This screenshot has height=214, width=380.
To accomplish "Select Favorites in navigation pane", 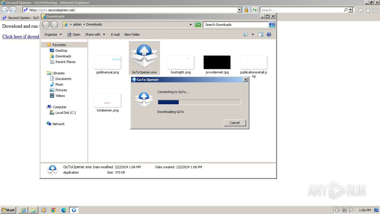I will click(x=59, y=45).
